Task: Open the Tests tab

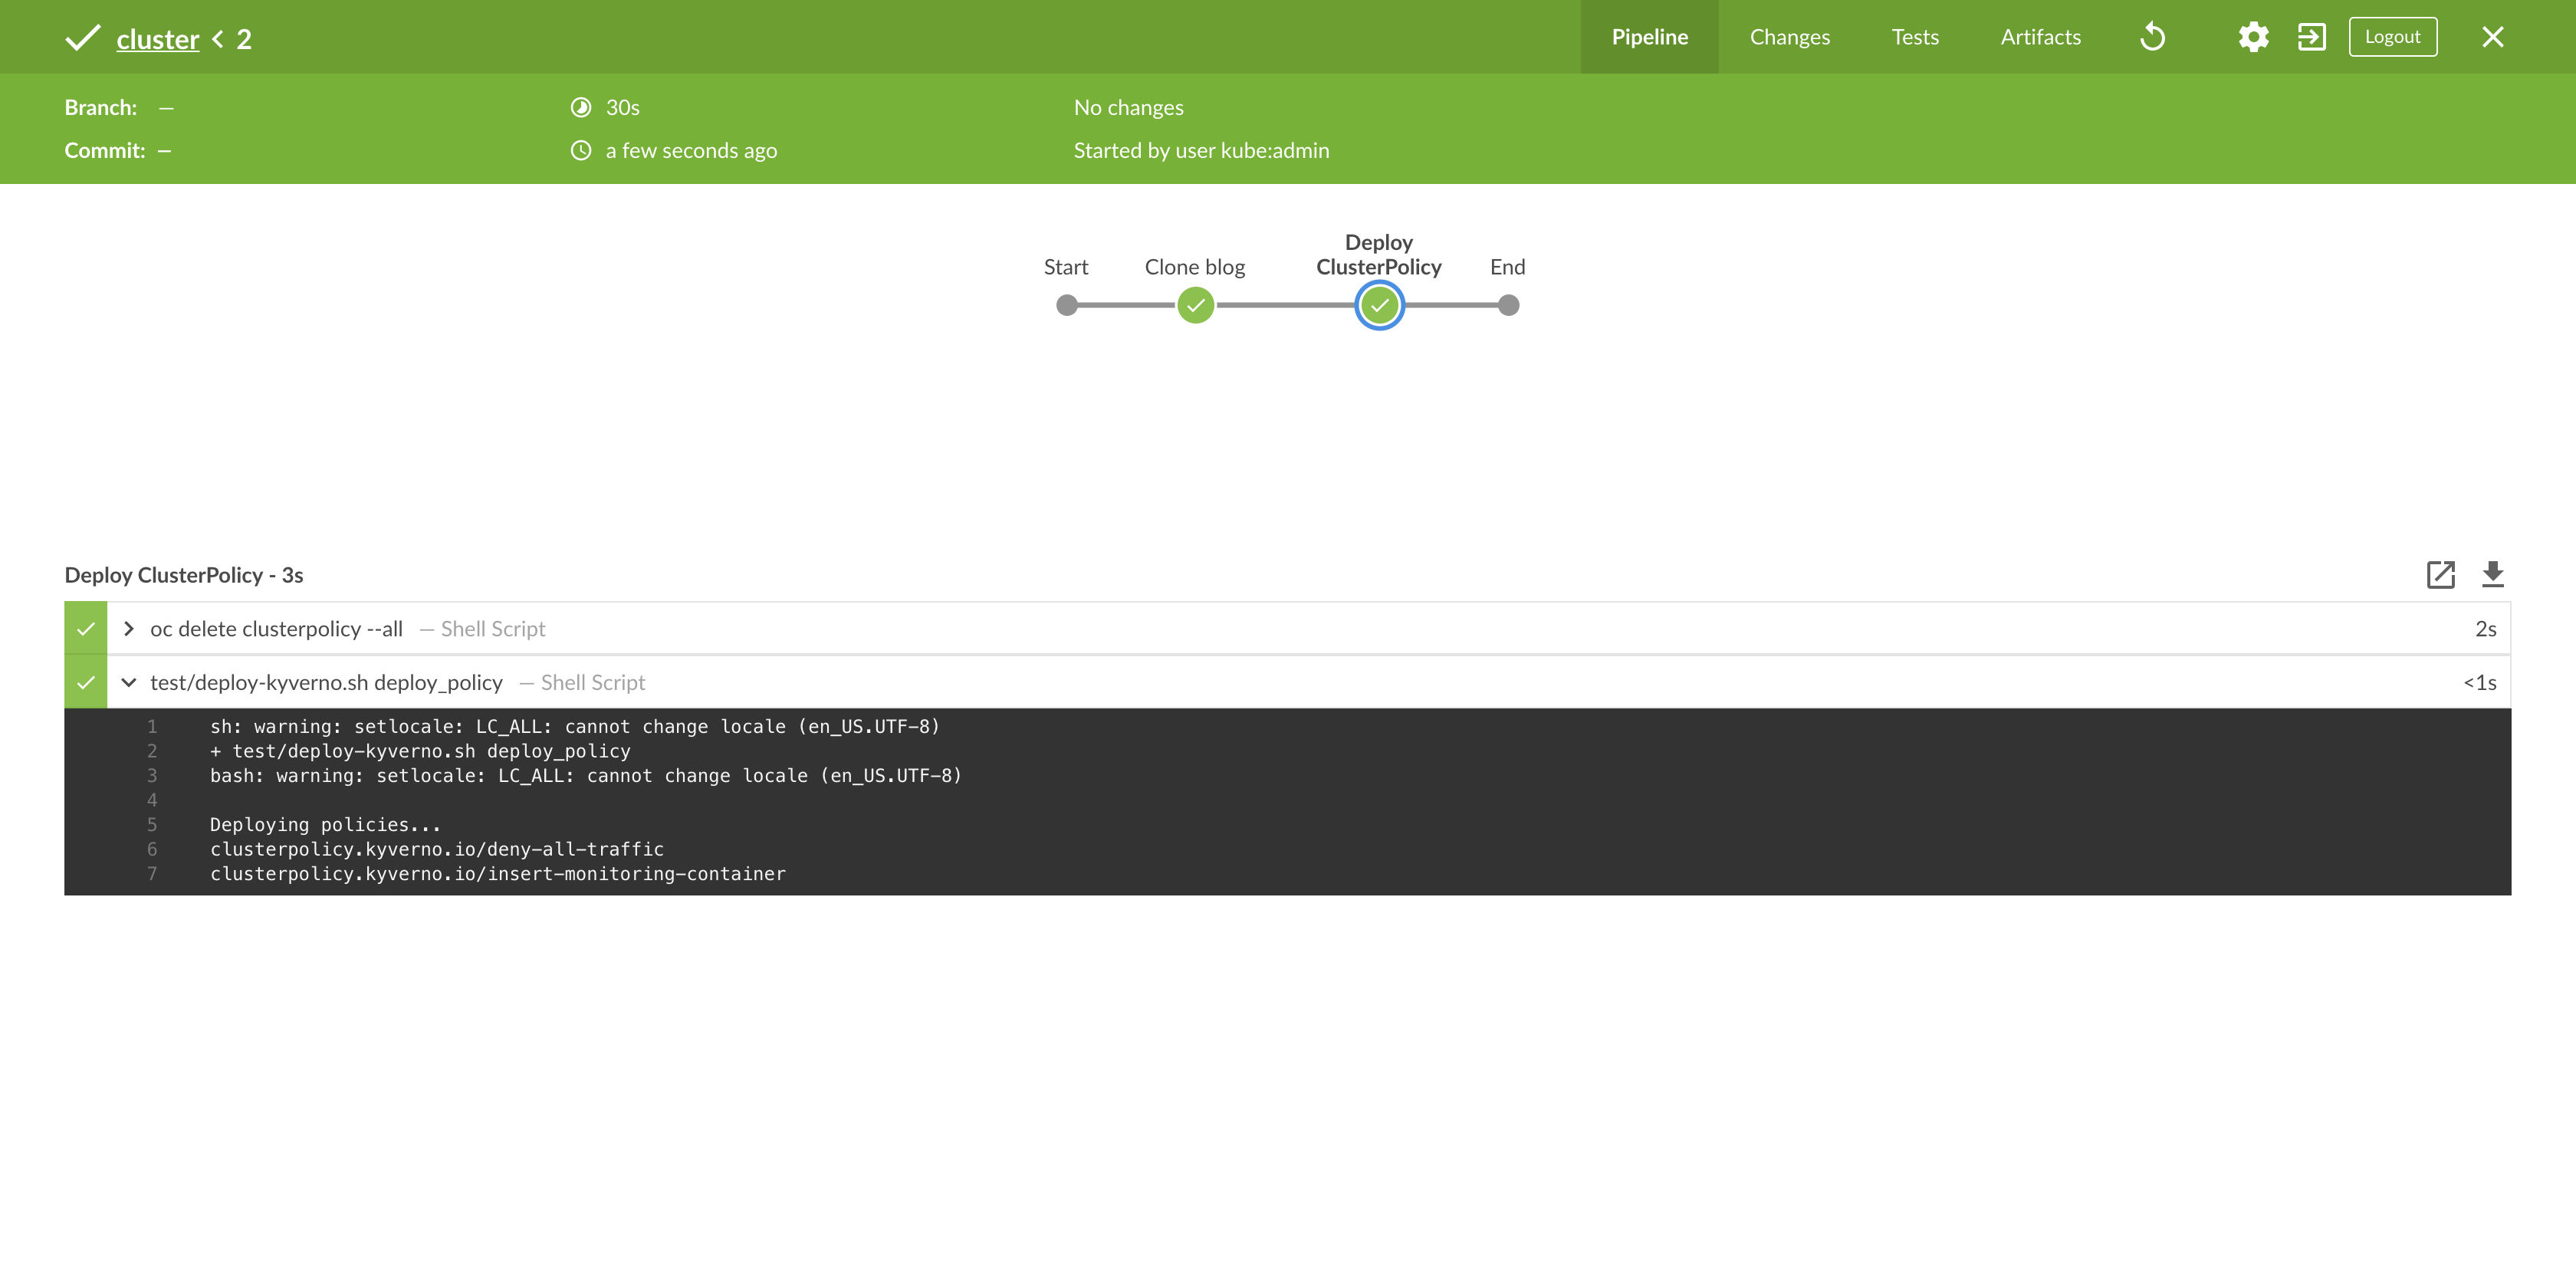Action: point(1914,37)
